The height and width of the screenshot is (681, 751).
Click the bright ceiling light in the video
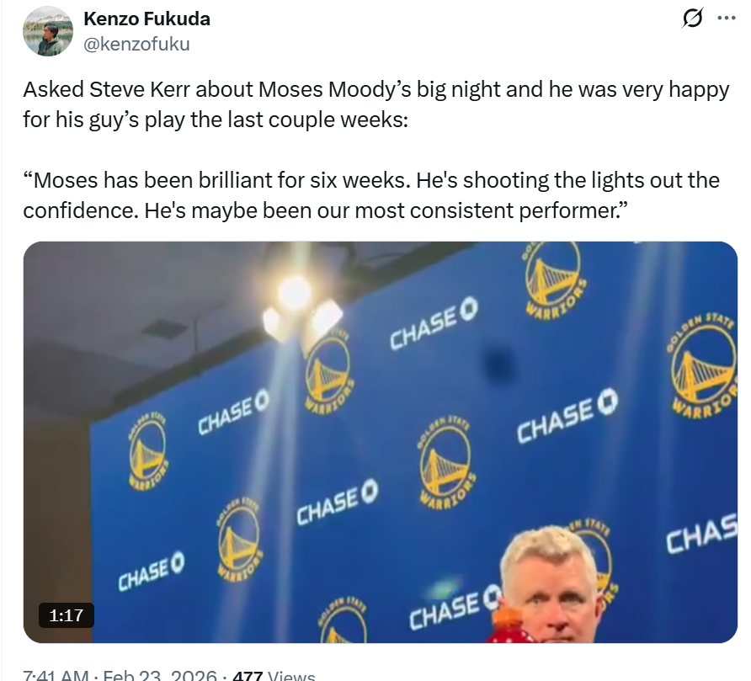tap(295, 294)
